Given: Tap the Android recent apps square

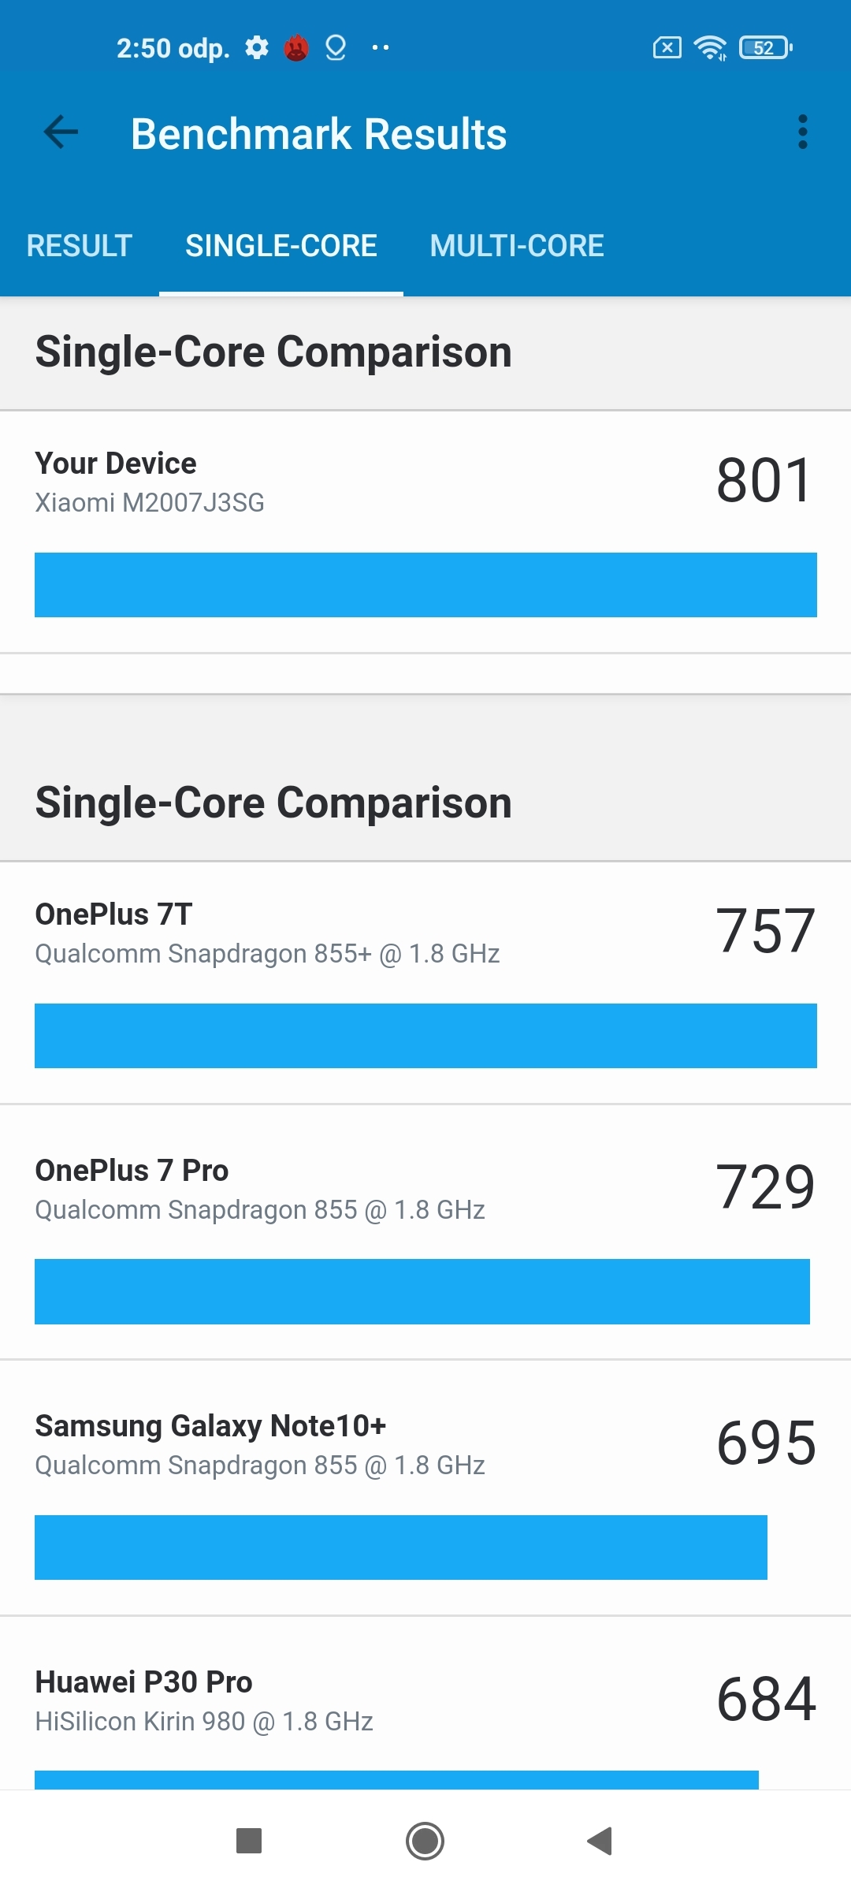Looking at the screenshot, I should pyautogui.click(x=249, y=1841).
